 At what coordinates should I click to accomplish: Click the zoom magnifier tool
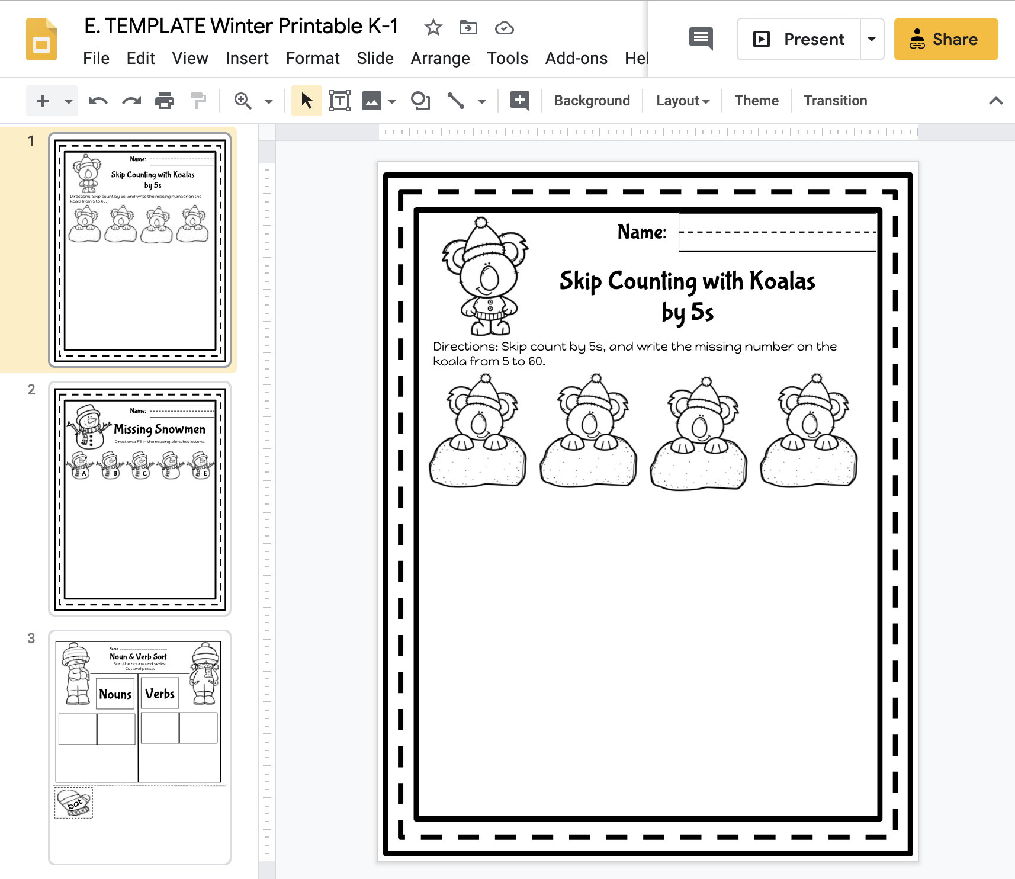[243, 101]
